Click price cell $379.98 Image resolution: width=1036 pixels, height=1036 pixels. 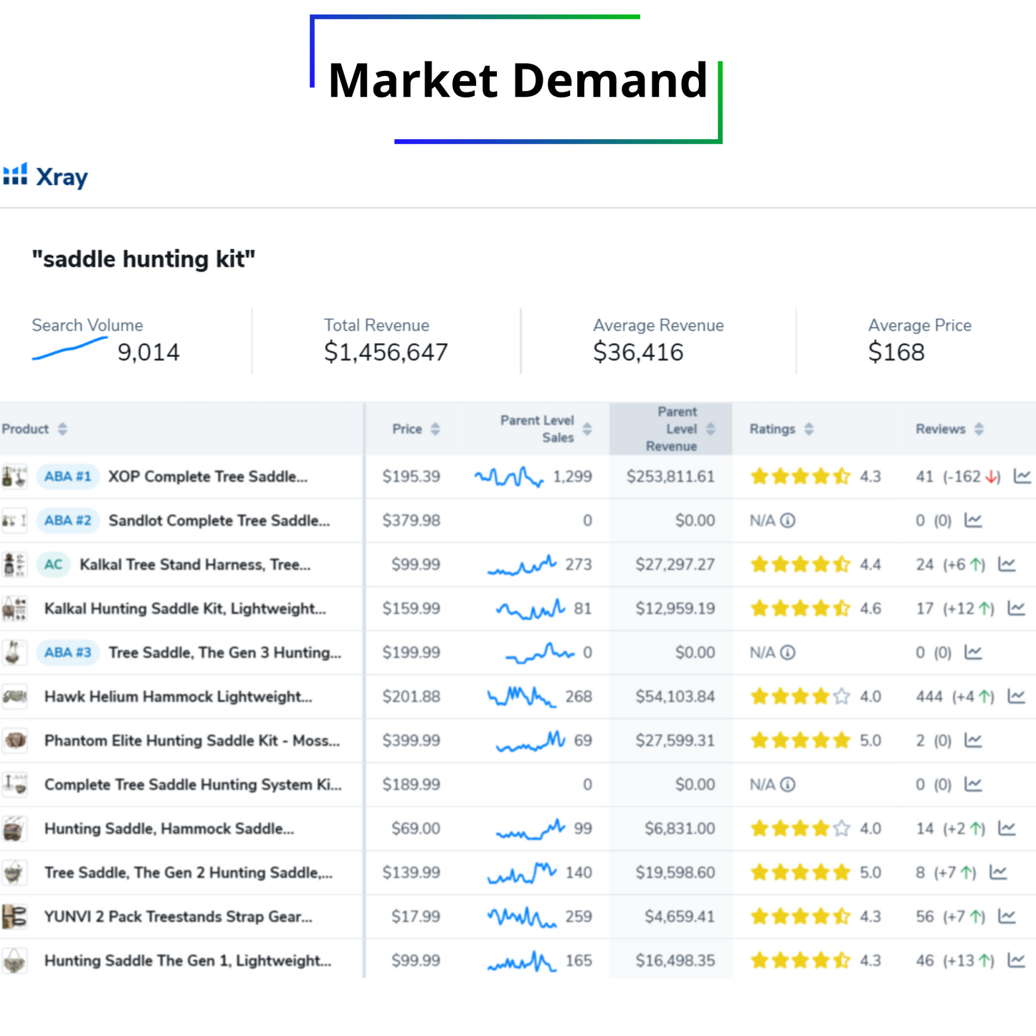(411, 521)
